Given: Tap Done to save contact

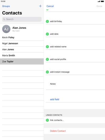Looking at the screenshot, I should (99, 6).
